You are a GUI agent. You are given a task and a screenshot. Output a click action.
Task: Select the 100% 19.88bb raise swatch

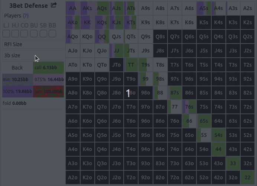click(17, 92)
